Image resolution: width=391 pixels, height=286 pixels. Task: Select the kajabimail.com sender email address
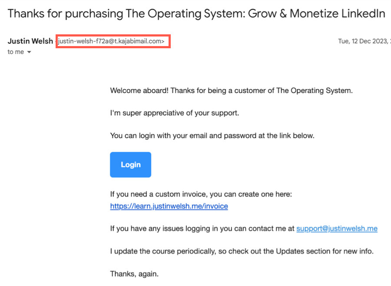point(111,41)
